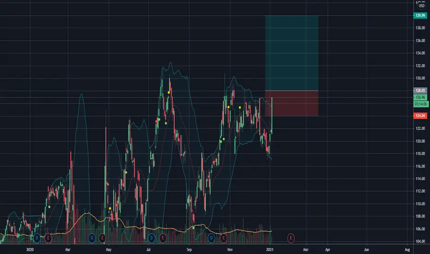Click the Apr label on time axis
The image size is (430, 254).
(328, 249)
